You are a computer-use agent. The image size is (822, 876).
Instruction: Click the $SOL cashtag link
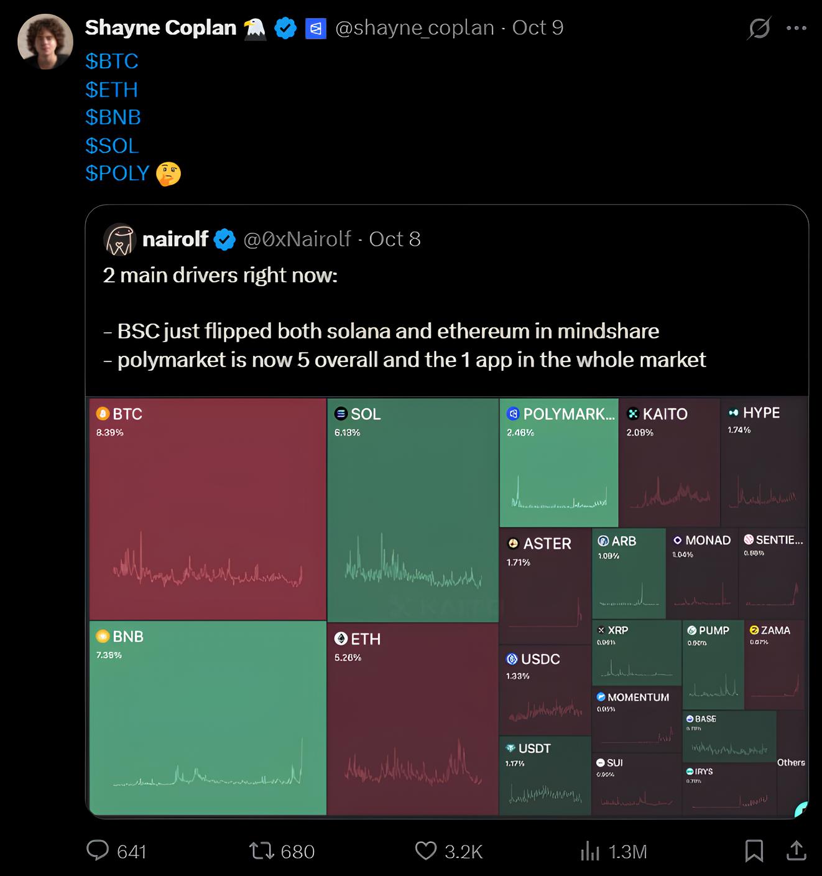tap(112, 146)
